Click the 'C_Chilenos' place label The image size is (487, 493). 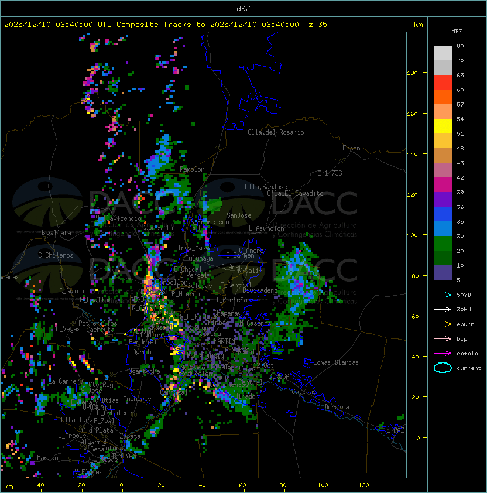pos(56,255)
